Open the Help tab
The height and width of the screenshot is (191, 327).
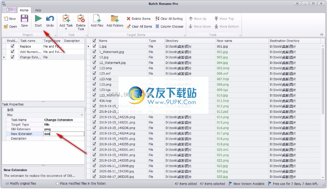pyautogui.click(x=38, y=10)
